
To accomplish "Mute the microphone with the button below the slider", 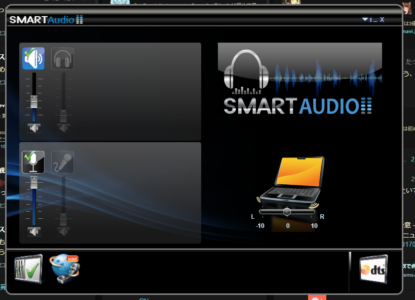I will pos(34,231).
